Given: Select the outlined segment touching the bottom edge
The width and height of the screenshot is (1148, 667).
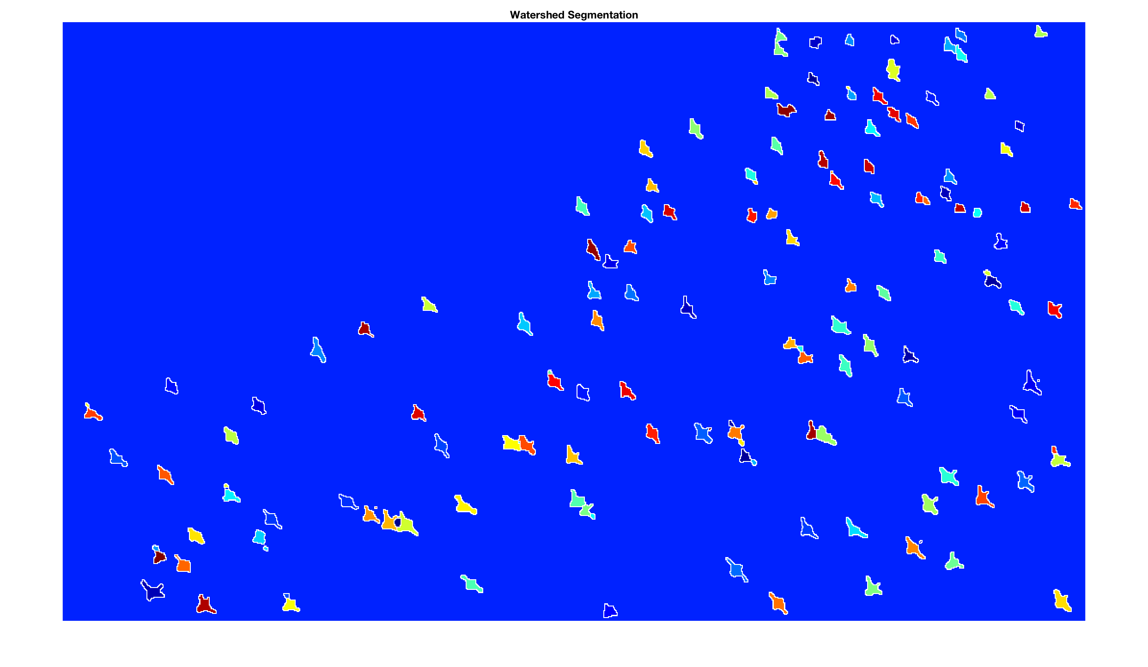Looking at the screenshot, I should click(609, 611).
